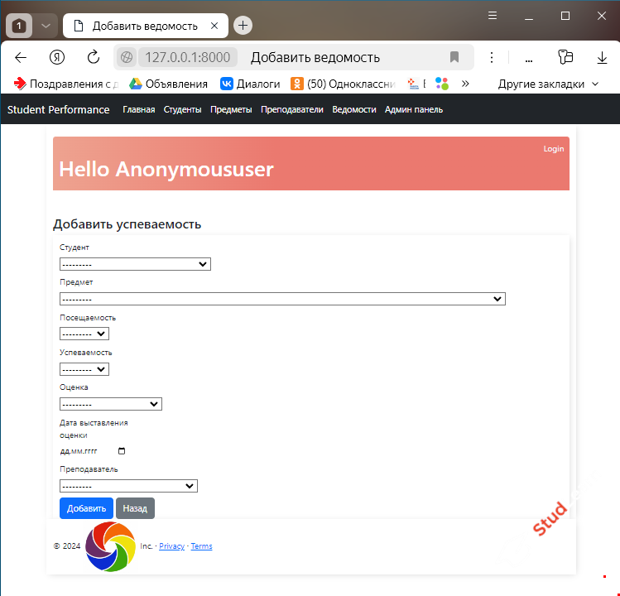Click the Student Performance brand link
The width and height of the screenshot is (620, 596).
coord(59,109)
